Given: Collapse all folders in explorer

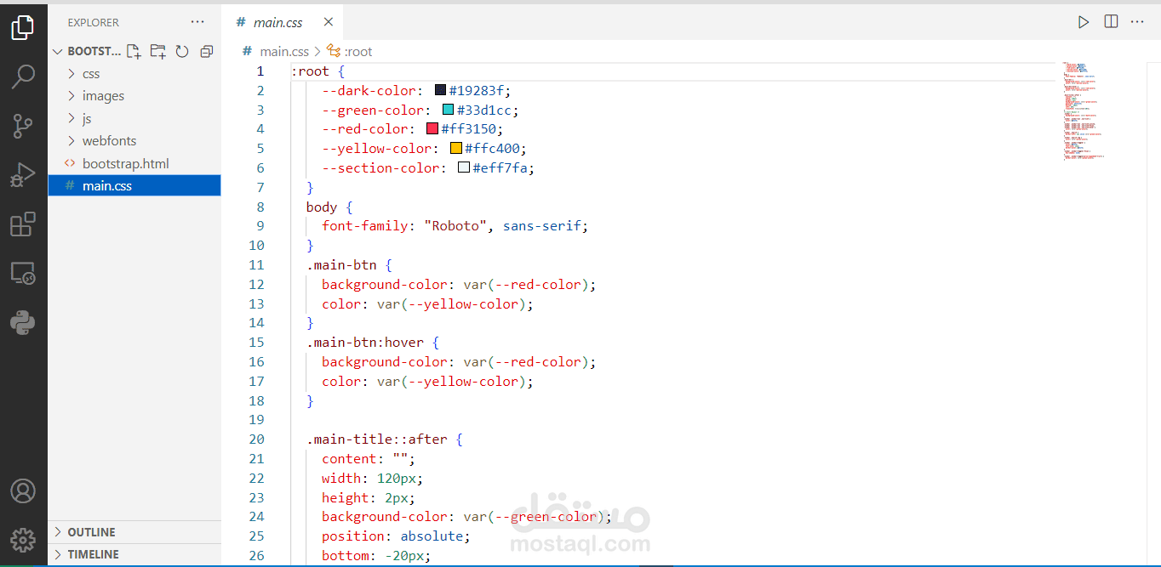Looking at the screenshot, I should click(x=206, y=52).
